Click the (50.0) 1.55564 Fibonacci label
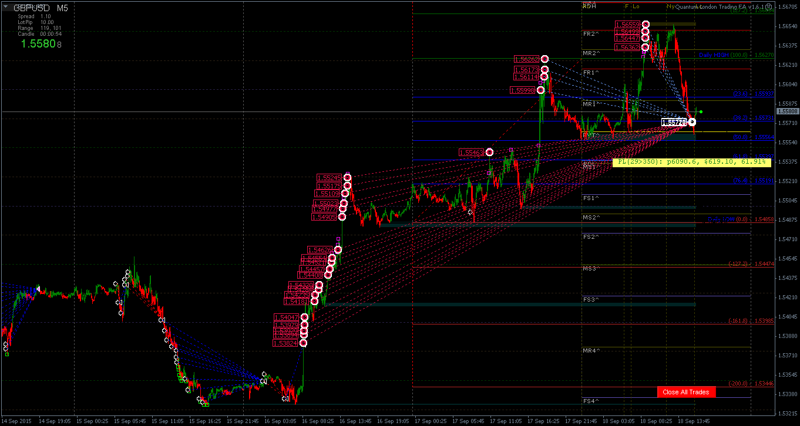 coord(754,137)
